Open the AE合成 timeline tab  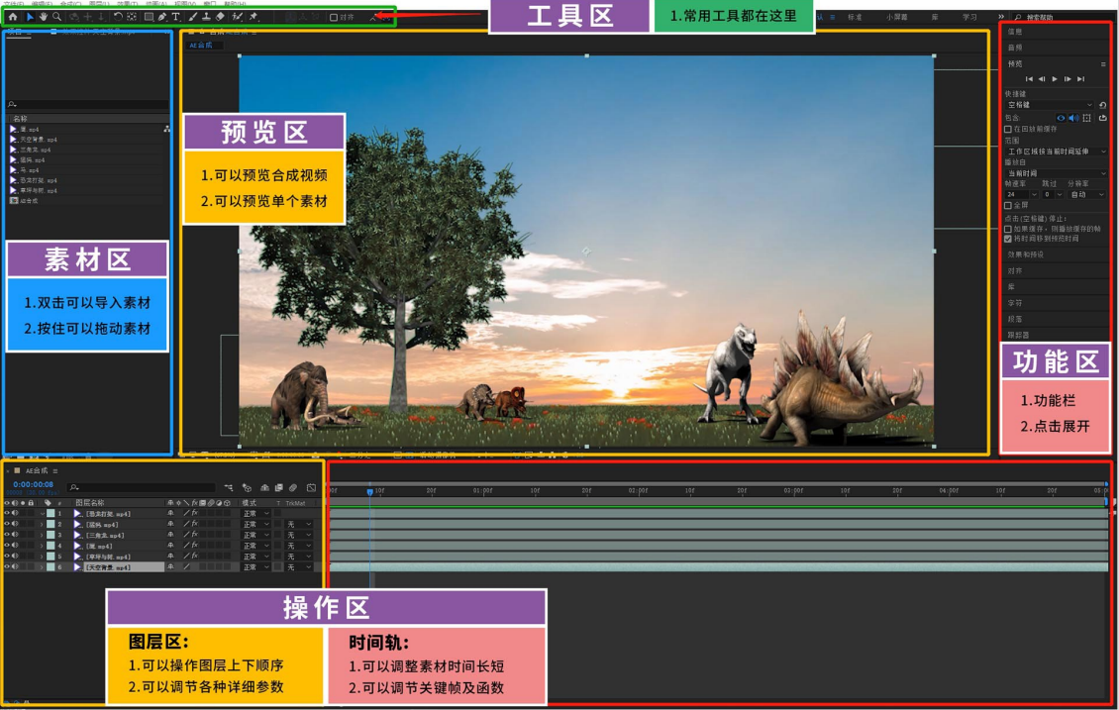pos(37,471)
